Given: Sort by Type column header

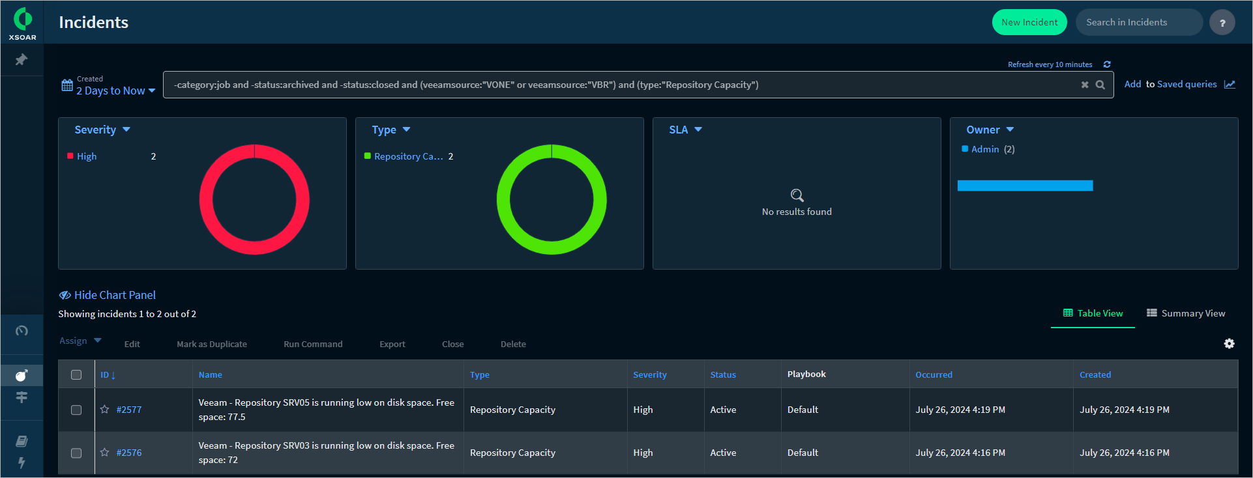Looking at the screenshot, I should [480, 375].
